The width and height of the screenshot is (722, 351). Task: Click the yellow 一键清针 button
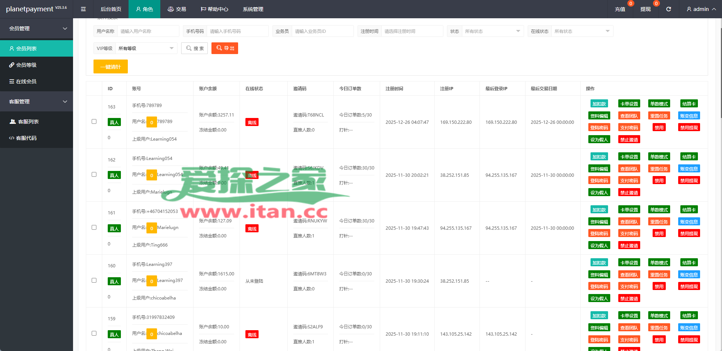(x=110, y=67)
